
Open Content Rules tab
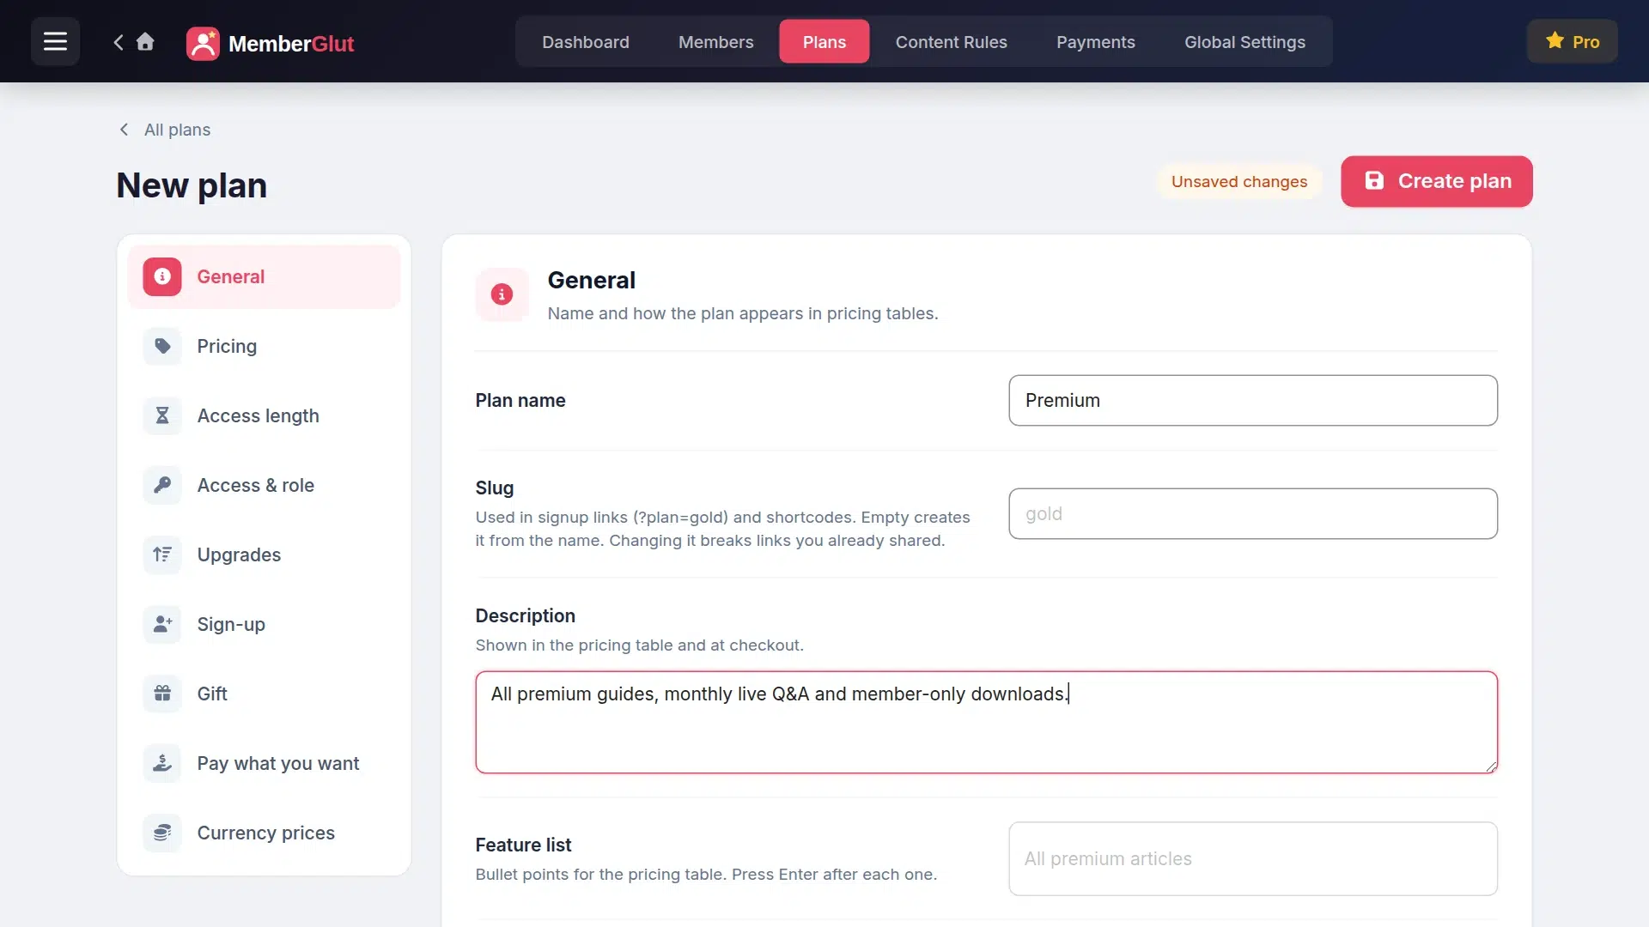[951, 42]
